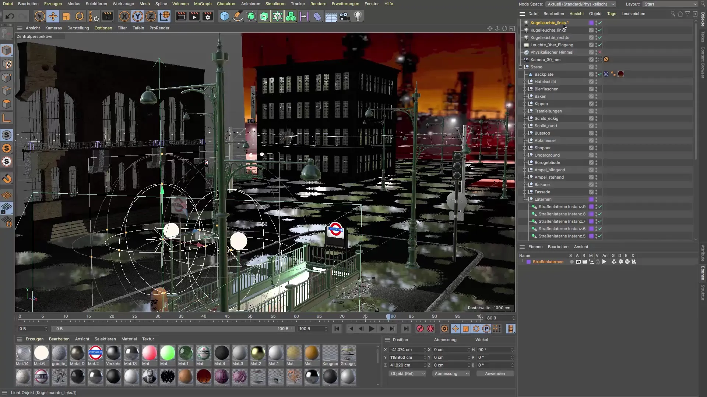Collapse the Laternen group
Viewport: 707px width, 397px height.
pyautogui.click(x=525, y=199)
